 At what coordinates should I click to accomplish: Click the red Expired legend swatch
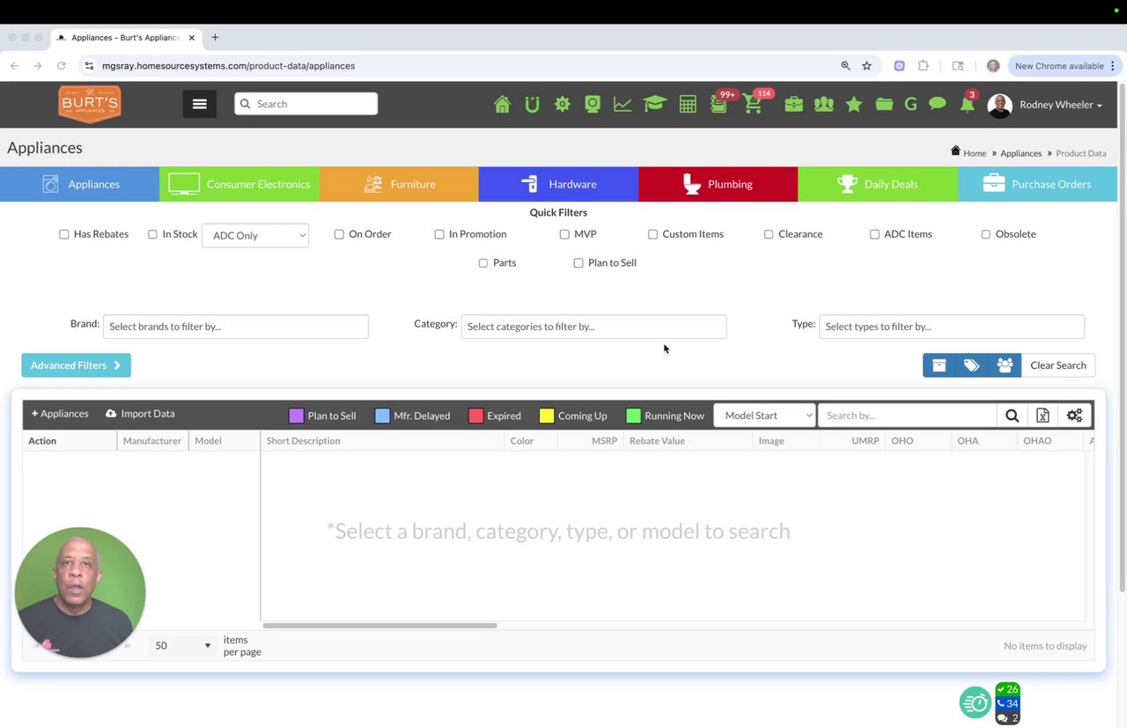pyautogui.click(x=476, y=415)
